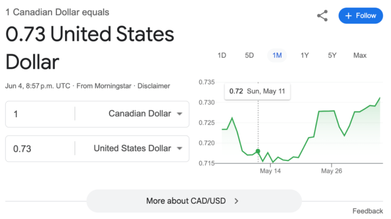Image resolution: width=391 pixels, height=219 pixels.
Task: Switch chart to 5D range
Action: tap(249, 55)
